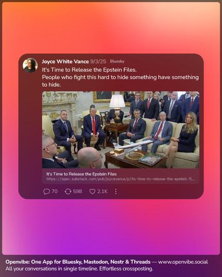Select the first post line about Epstein Files
This screenshot has width=222, height=277.
89,70
